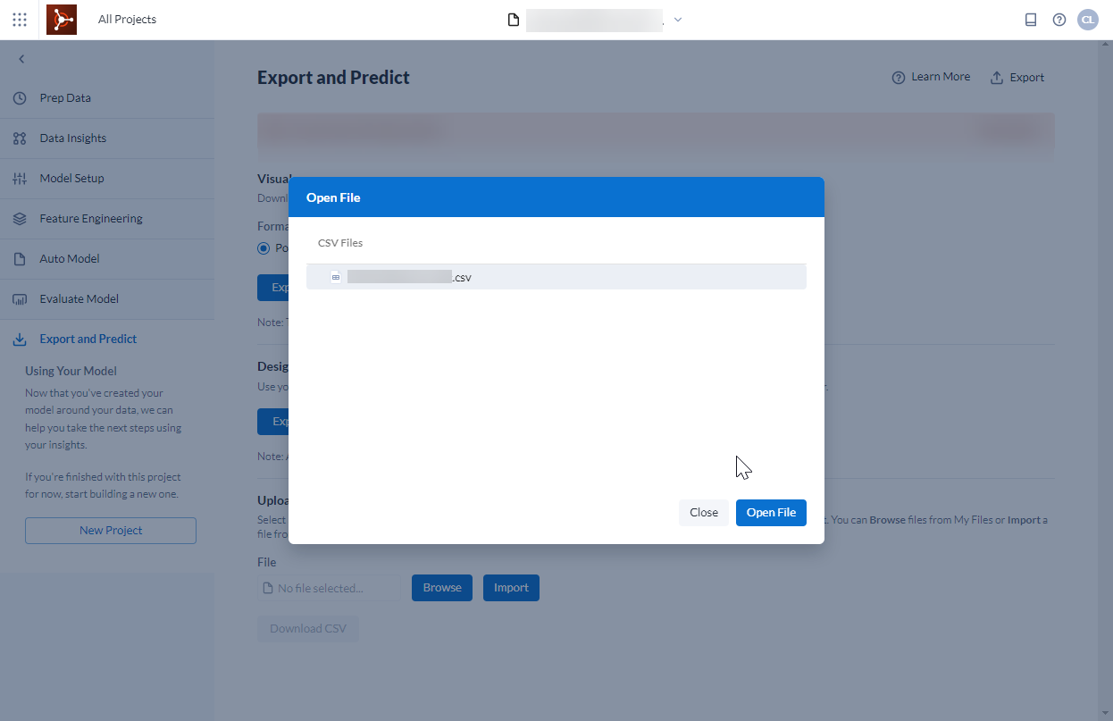Image resolution: width=1113 pixels, height=721 pixels.
Task: Expand the project name dropdown
Action: [677, 19]
